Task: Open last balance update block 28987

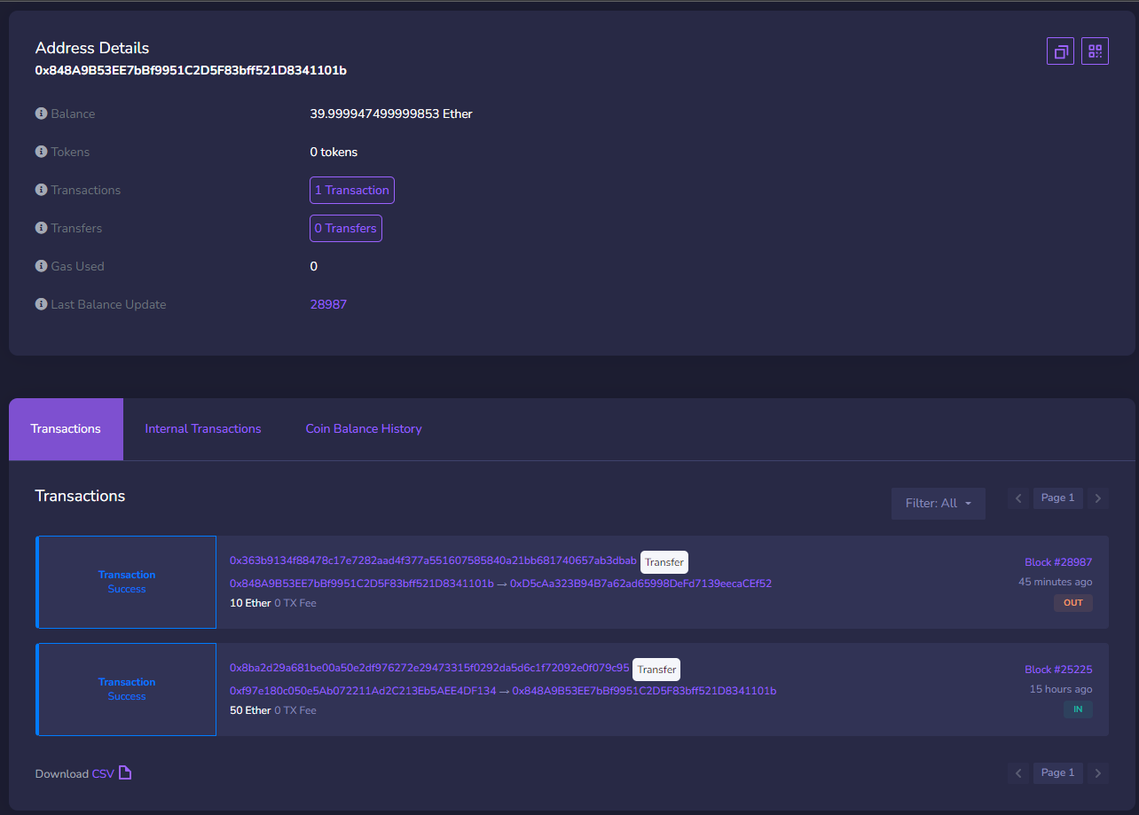Action: [328, 304]
